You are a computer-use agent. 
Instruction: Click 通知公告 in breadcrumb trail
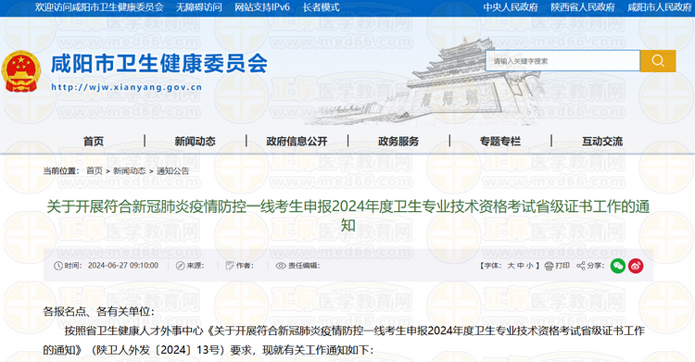173,171
